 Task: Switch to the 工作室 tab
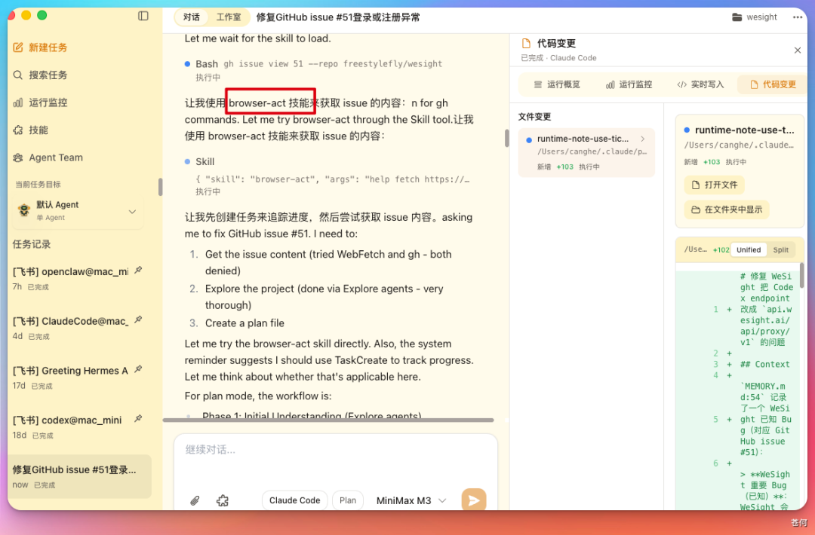(229, 17)
